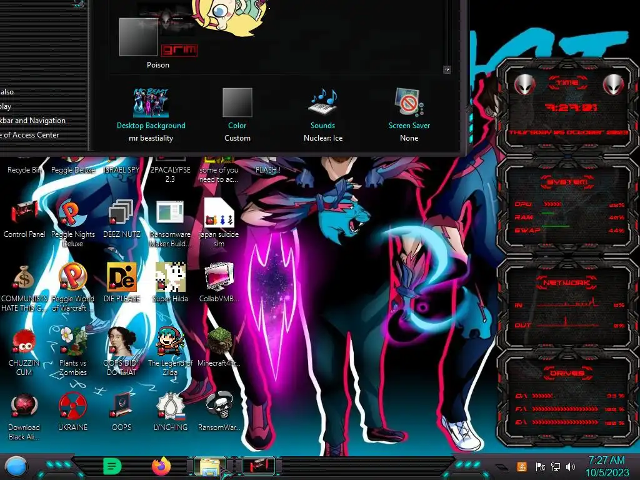This screenshot has width=640, height=480.
Task: Launch Peggle World of Warcraft shortcut
Action: click(x=72, y=287)
